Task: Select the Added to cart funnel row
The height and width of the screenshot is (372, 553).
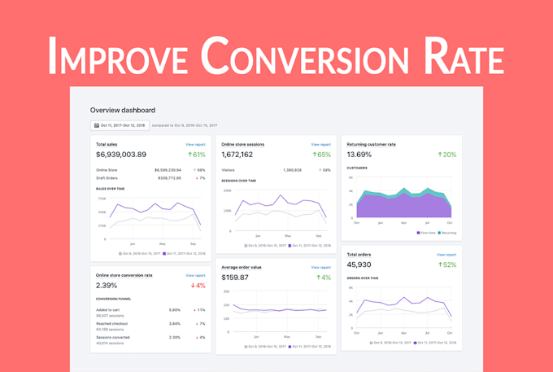Action: (x=150, y=313)
